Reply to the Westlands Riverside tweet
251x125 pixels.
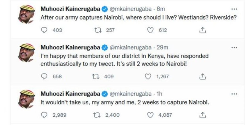(x=44, y=30)
